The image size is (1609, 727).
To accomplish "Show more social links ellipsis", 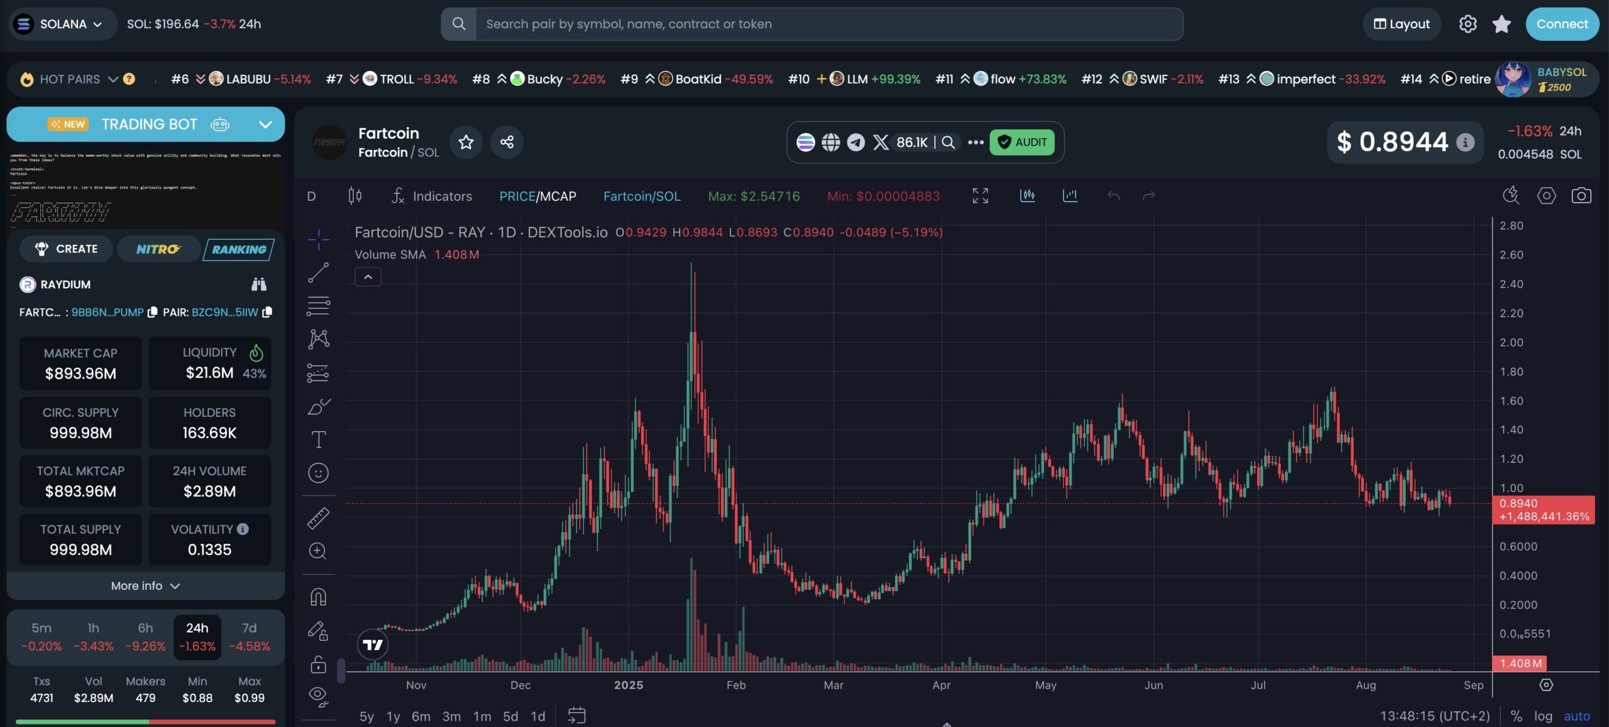I will 975,143.
